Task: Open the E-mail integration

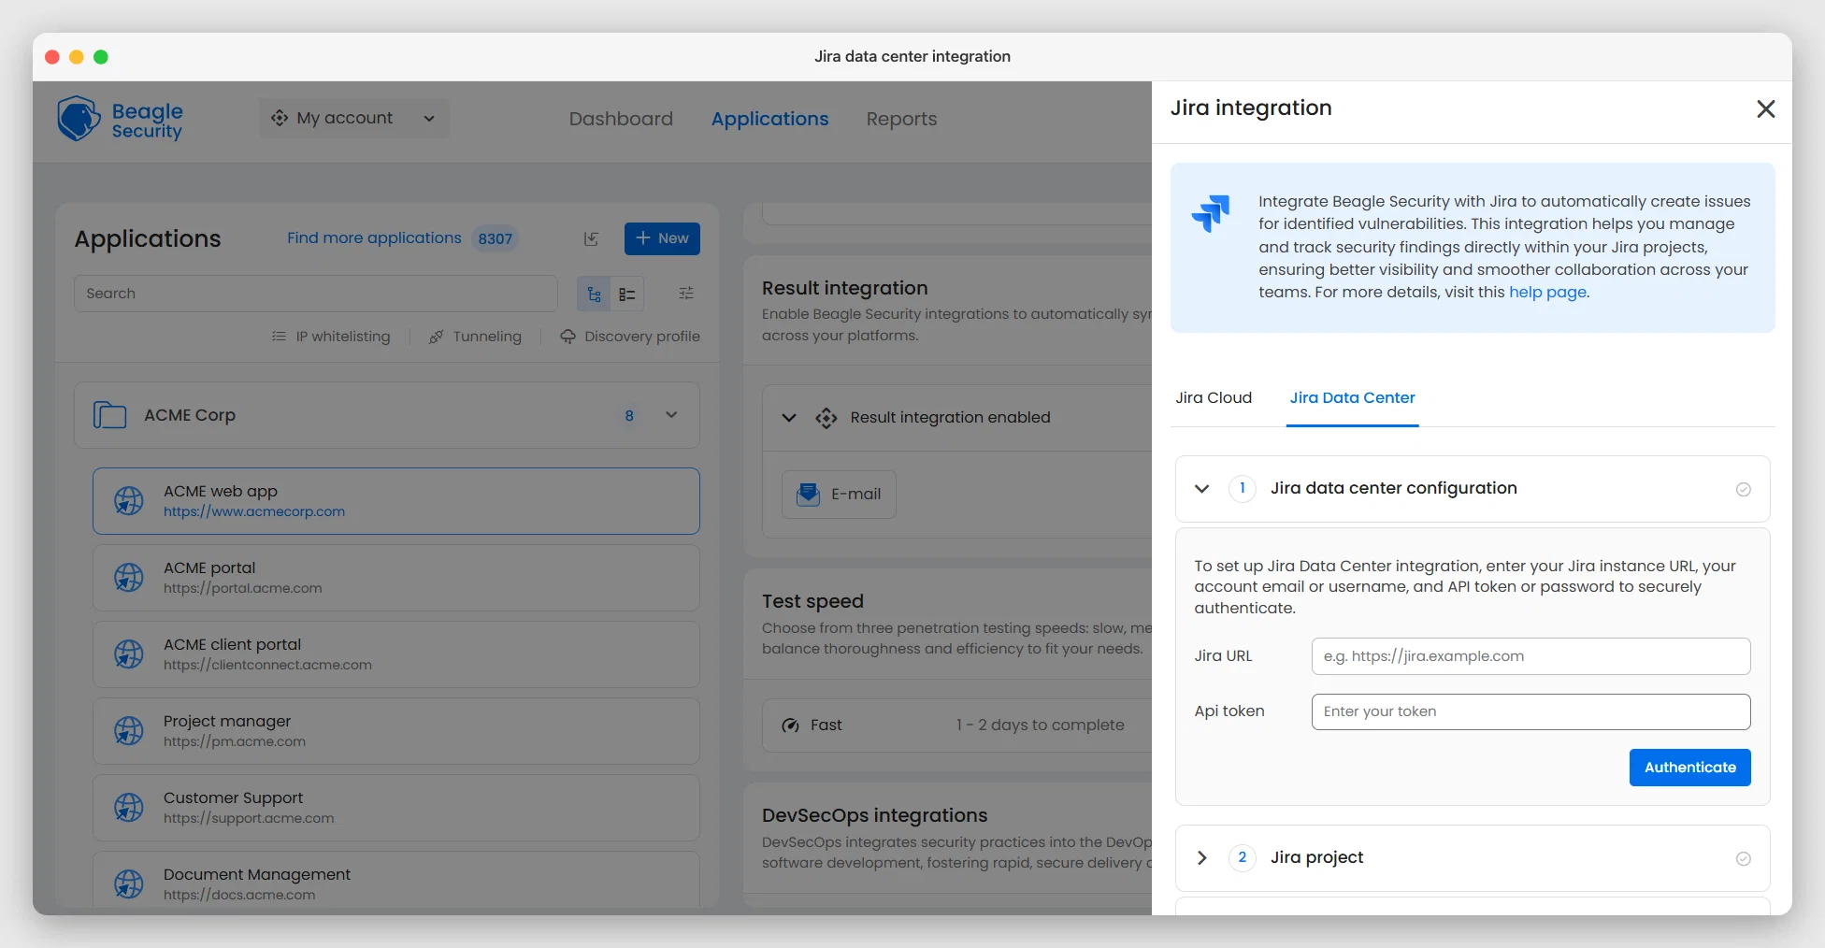Action: 839,495
